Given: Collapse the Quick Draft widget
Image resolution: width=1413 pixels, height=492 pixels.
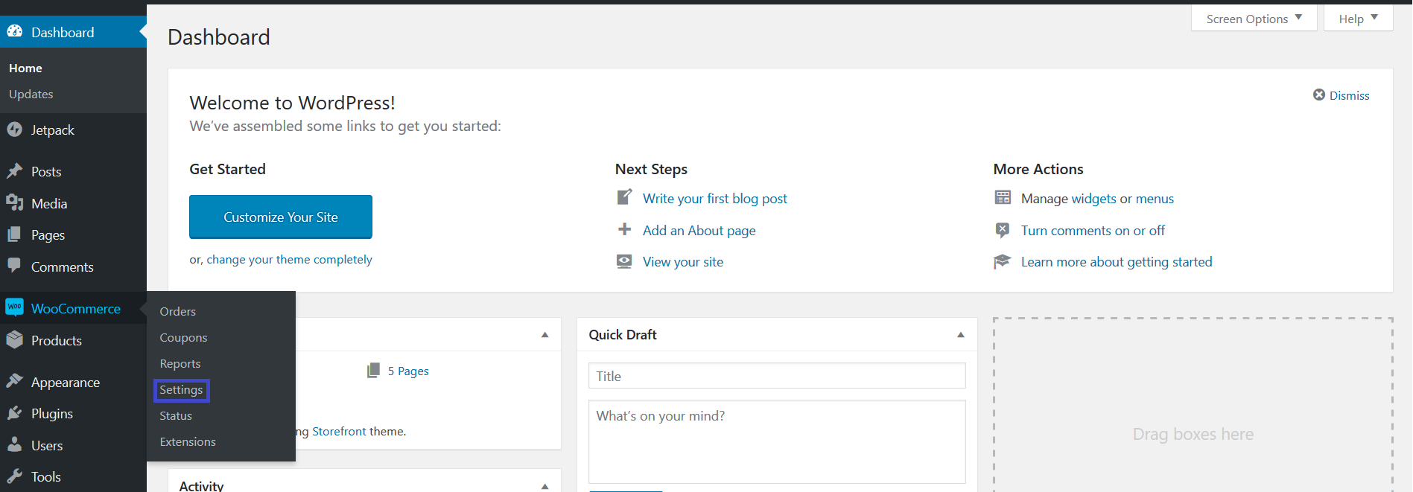Looking at the screenshot, I should tap(961, 335).
